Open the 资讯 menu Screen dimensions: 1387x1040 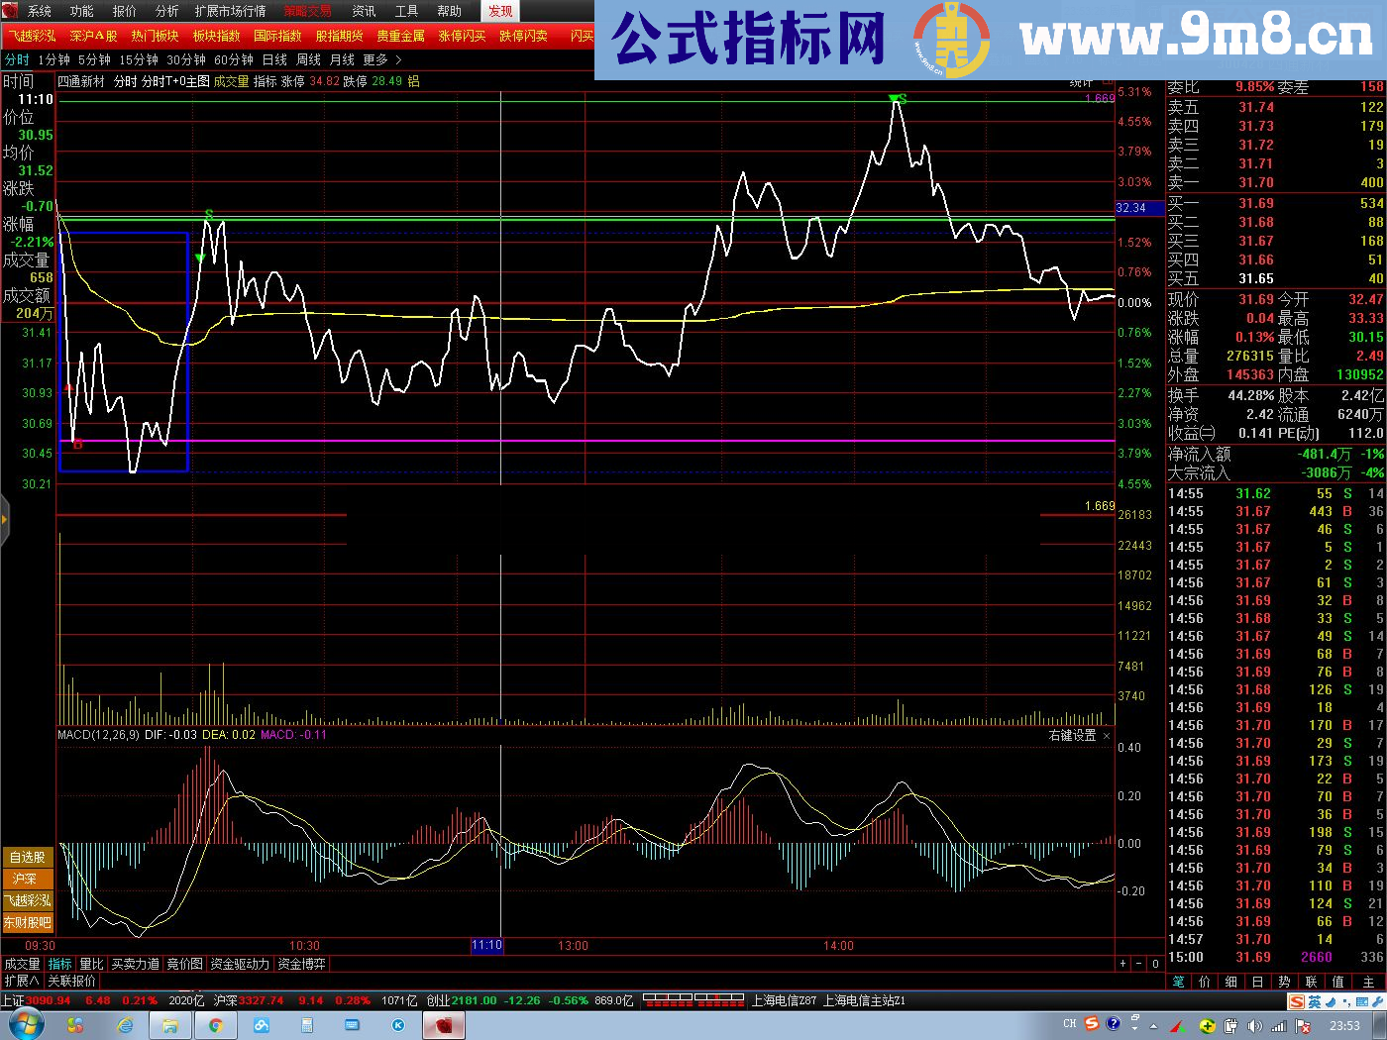coord(364,11)
